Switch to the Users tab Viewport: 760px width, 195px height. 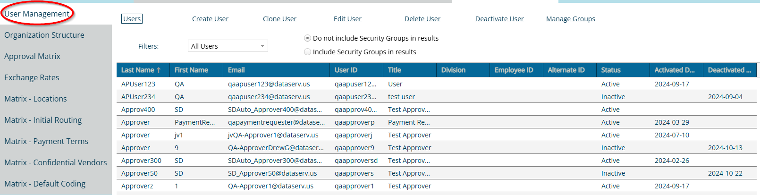pos(132,19)
